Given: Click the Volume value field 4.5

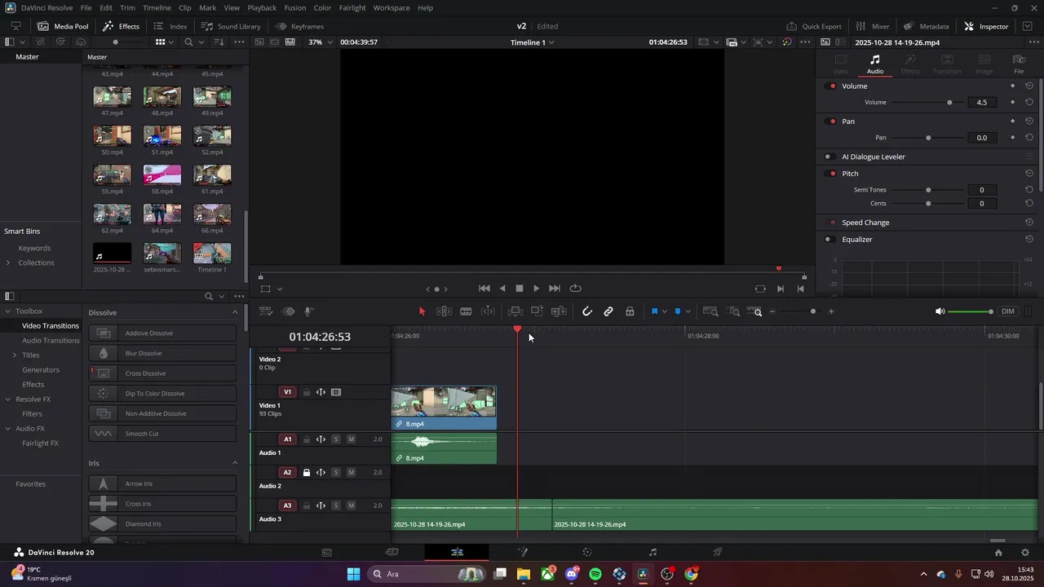Looking at the screenshot, I should [x=982, y=103].
